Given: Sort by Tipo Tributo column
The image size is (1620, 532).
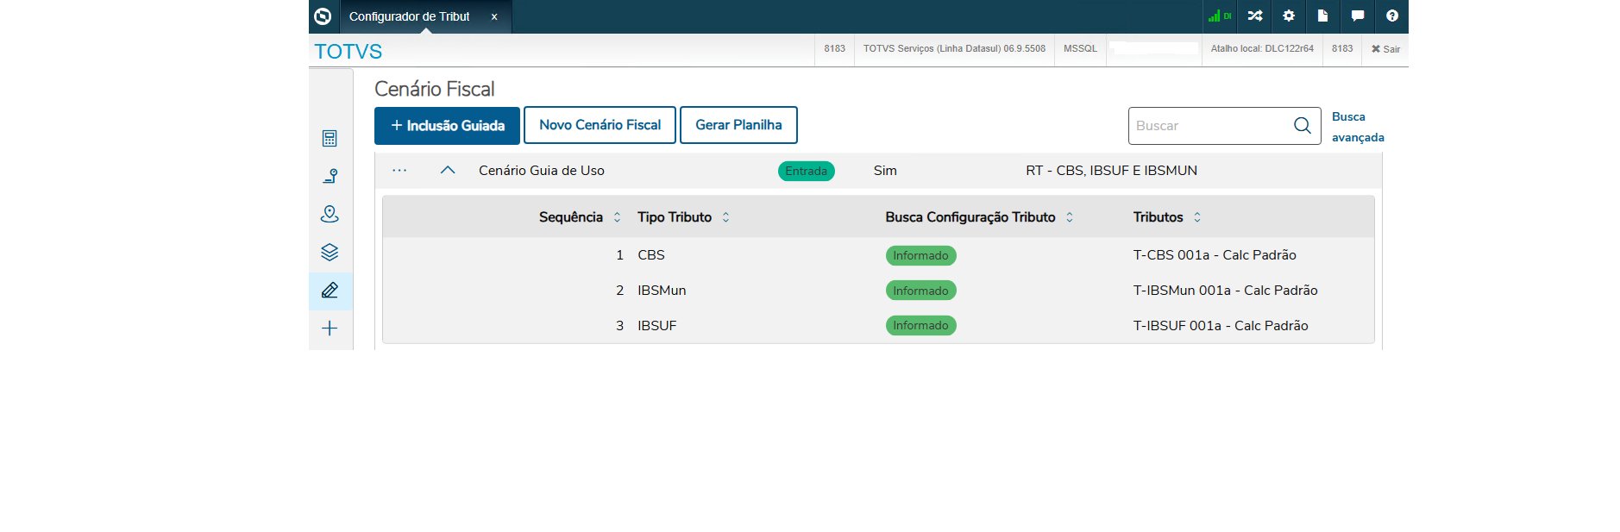Looking at the screenshot, I should coord(725,217).
